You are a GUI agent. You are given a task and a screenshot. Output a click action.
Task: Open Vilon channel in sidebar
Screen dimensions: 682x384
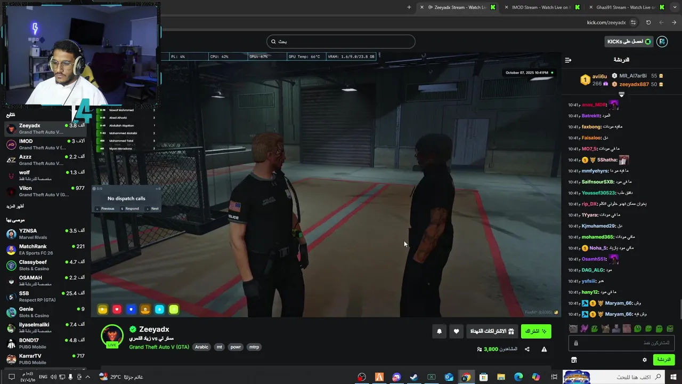pyautogui.click(x=45, y=191)
